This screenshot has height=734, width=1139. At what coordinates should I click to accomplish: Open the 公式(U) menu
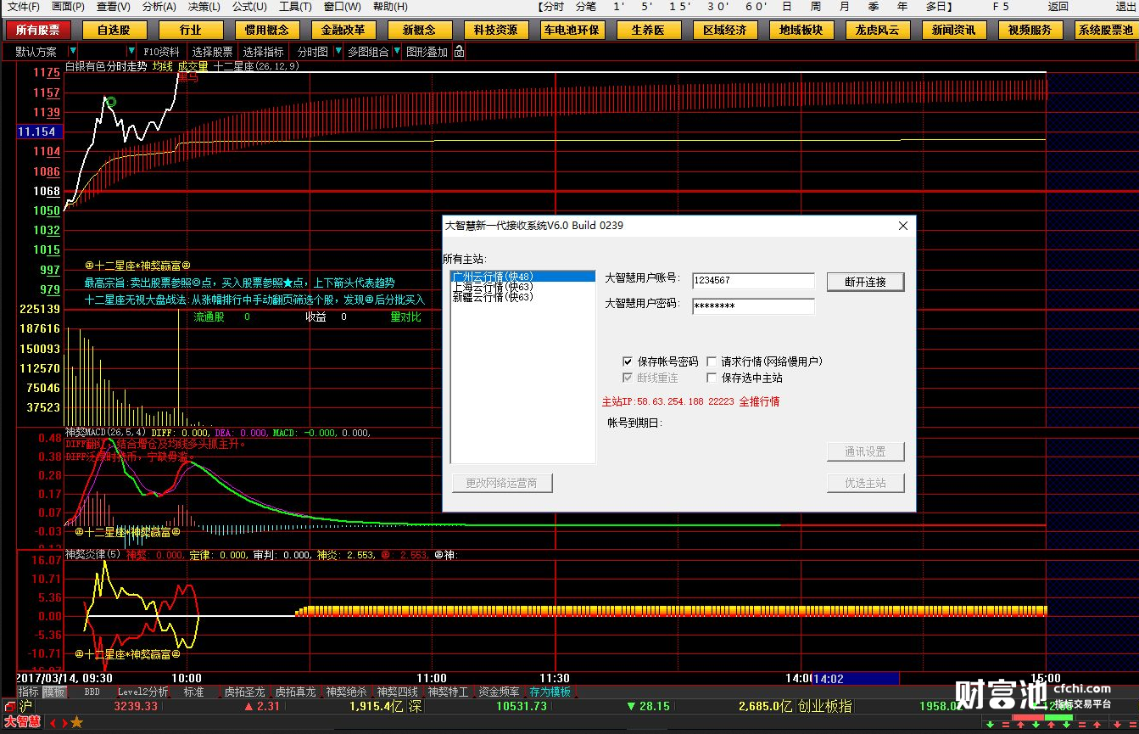tap(249, 7)
